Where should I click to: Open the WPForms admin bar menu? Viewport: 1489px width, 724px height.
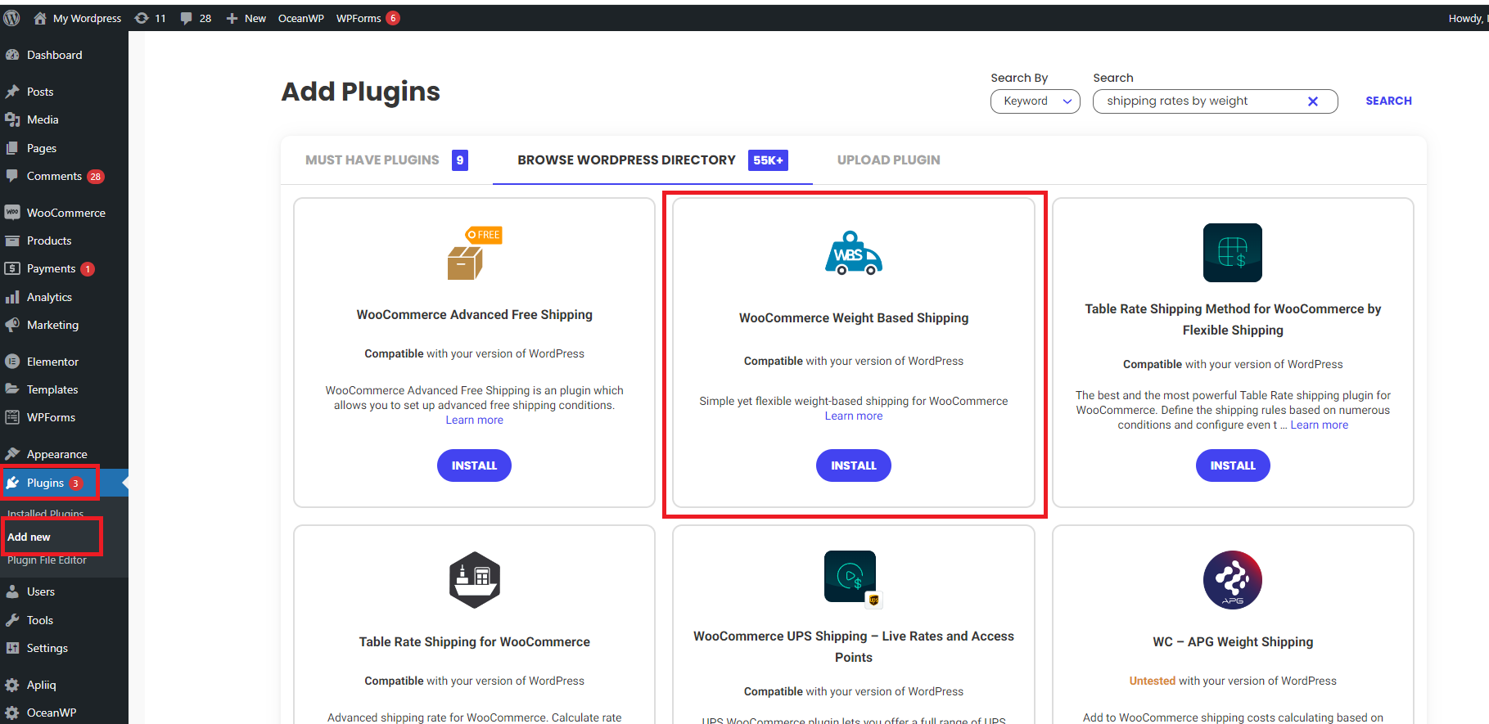[368, 18]
